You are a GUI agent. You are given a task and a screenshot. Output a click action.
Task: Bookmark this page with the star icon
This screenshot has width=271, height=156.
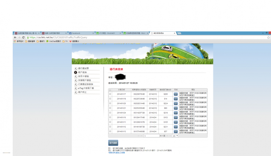point(268,37)
